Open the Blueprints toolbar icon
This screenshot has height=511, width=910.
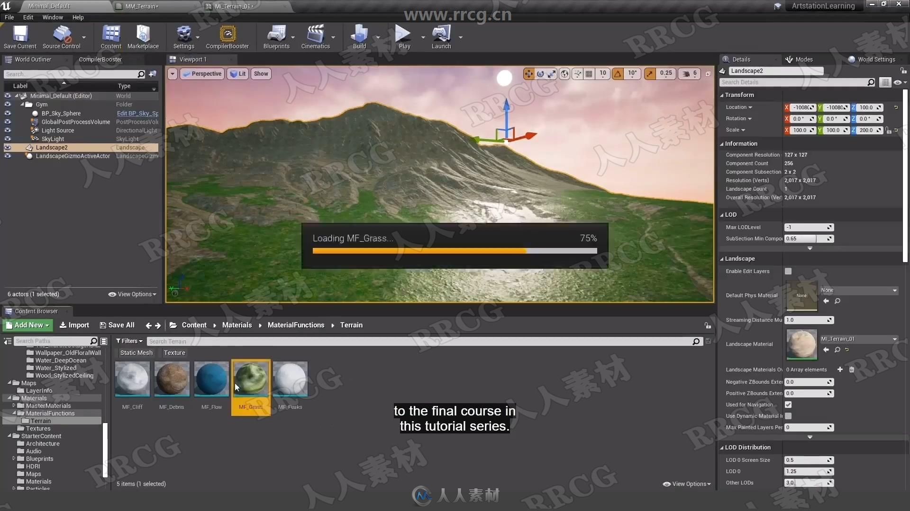tap(276, 37)
